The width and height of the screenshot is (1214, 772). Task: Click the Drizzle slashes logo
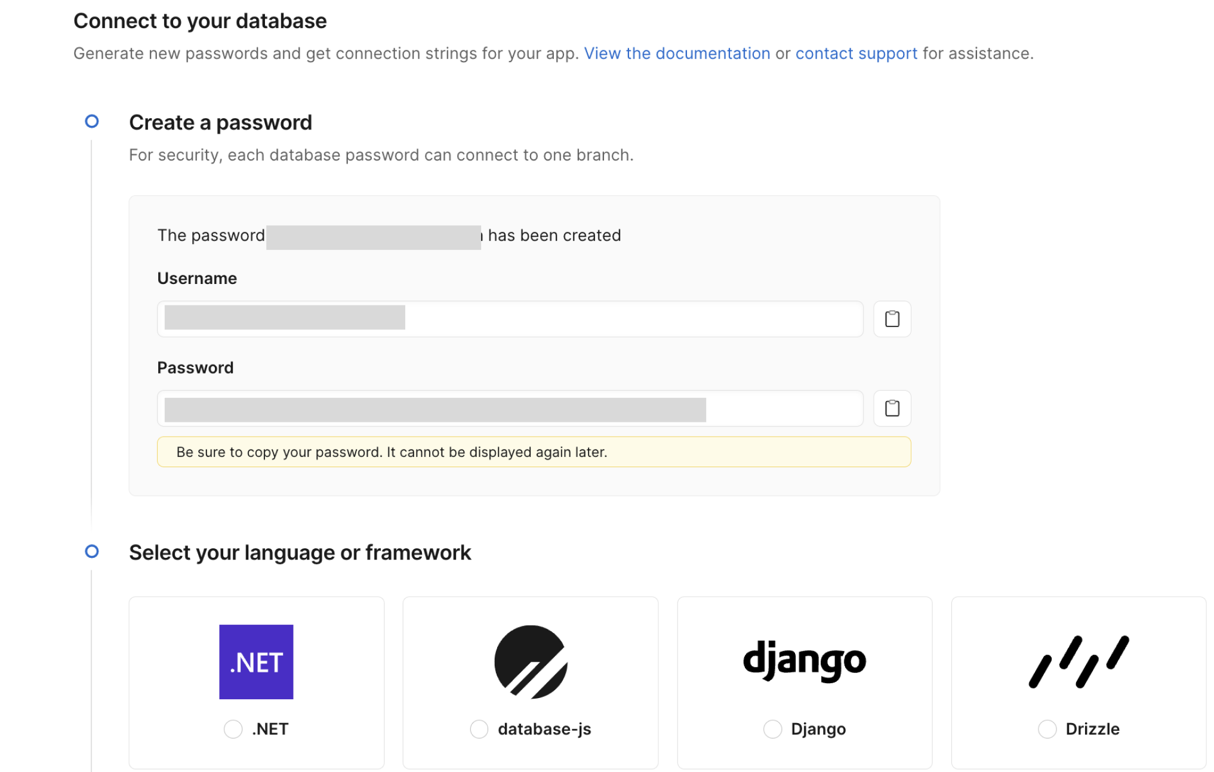coord(1079,662)
